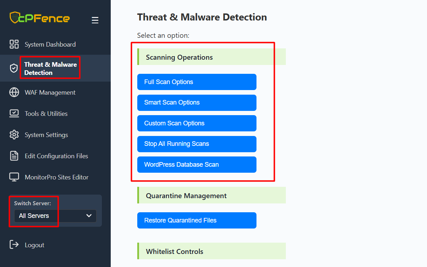Open WAF Management menu item
427x267 pixels.
pyautogui.click(x=50, y=93)
